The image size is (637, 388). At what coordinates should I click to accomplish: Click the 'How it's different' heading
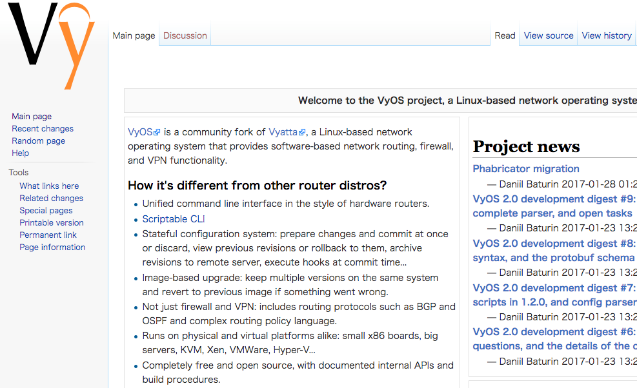click(x=257, y=186)
